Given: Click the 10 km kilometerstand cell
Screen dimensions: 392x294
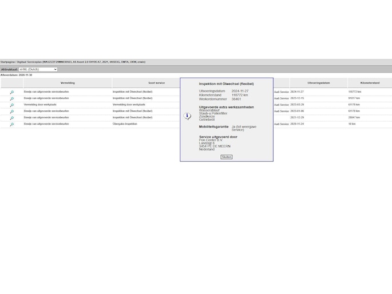Looking at the screenshot, I should [x=352, y=124].
